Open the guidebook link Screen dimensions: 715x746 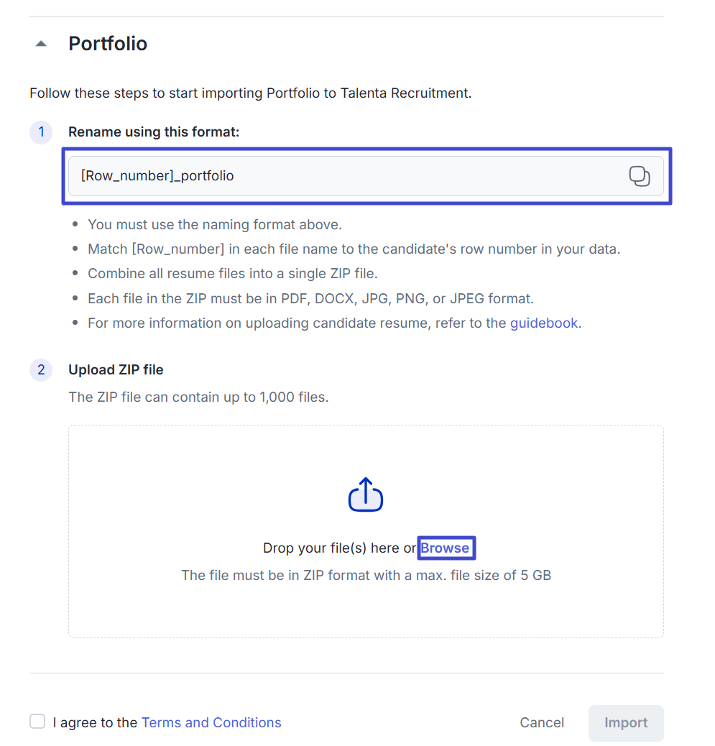pos(543,323)
